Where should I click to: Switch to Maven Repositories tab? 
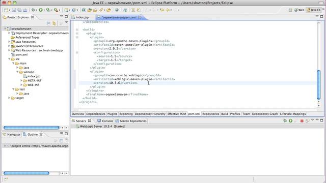click(x=131, y=121)
